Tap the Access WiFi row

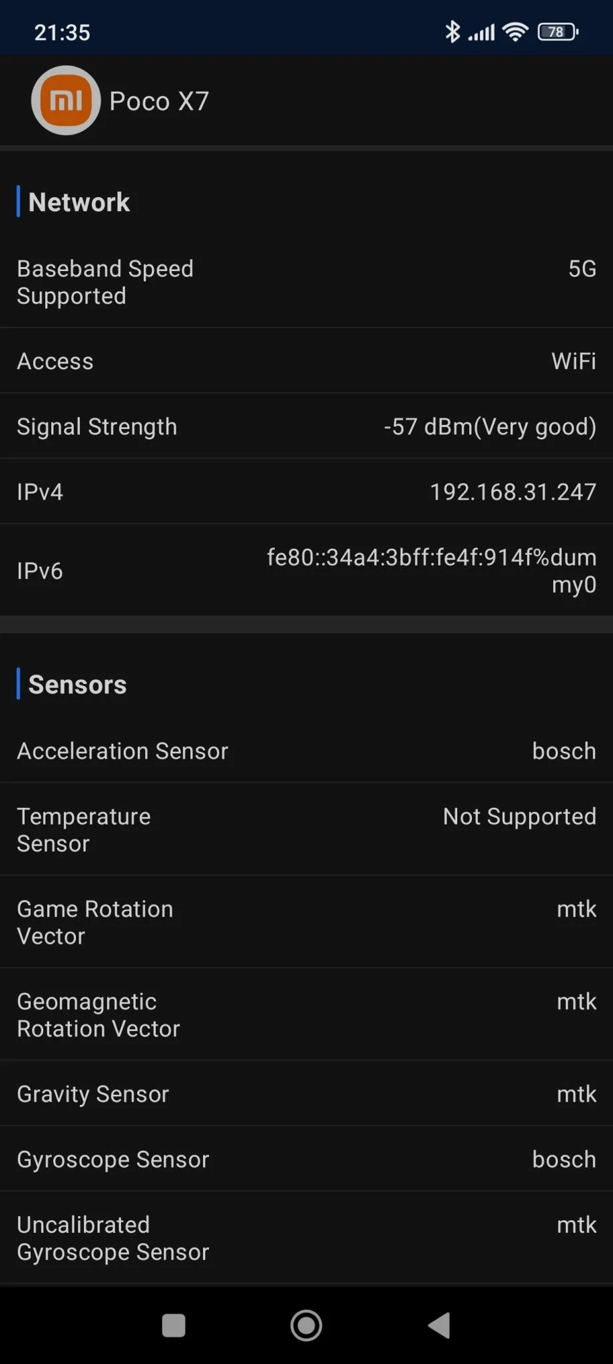306,361
